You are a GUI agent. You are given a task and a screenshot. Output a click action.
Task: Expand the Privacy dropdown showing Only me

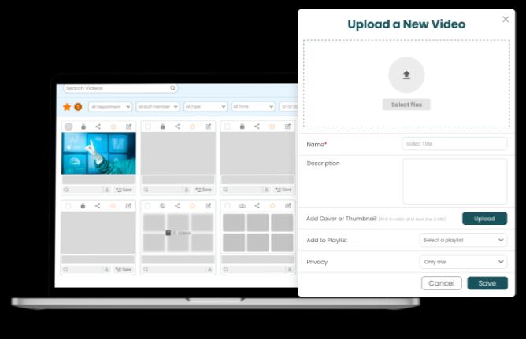click(463, 262)
